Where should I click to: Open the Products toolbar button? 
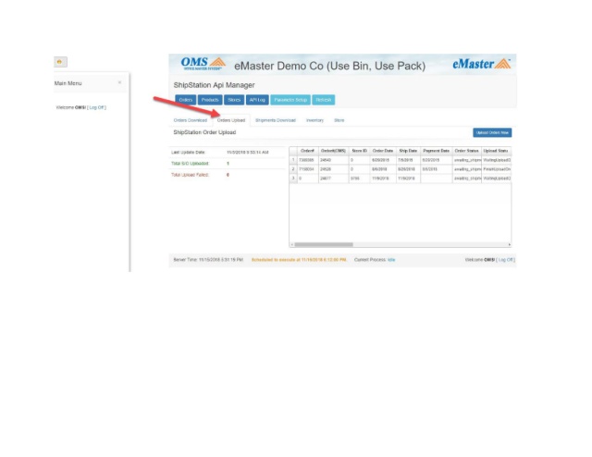210,100
